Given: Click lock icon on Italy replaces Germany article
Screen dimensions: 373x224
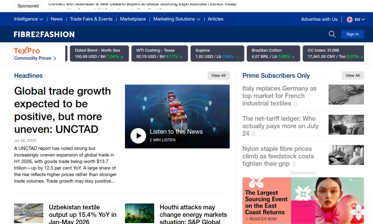Looking at the screenshot, I should click(295, 104).
